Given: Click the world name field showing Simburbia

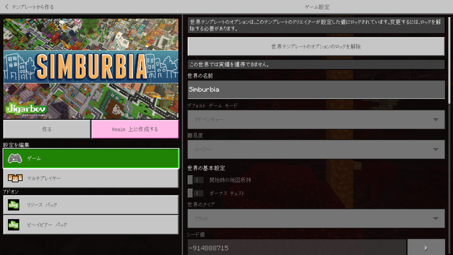Looking at the screenshot, I should tap(316, 90).
